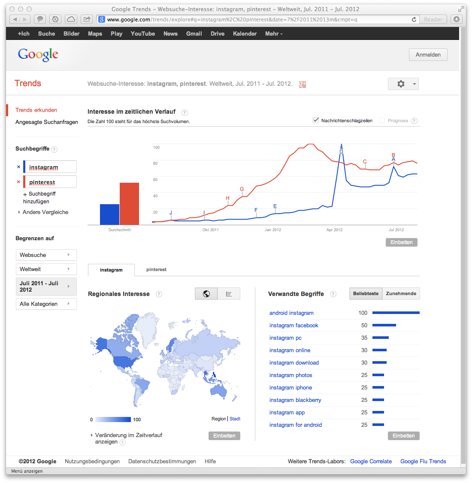Viewport: 472px width, 483px height.
Task: Open help icon by Veränderung im Zeitverlauf
Action: (x=122, y=442)
